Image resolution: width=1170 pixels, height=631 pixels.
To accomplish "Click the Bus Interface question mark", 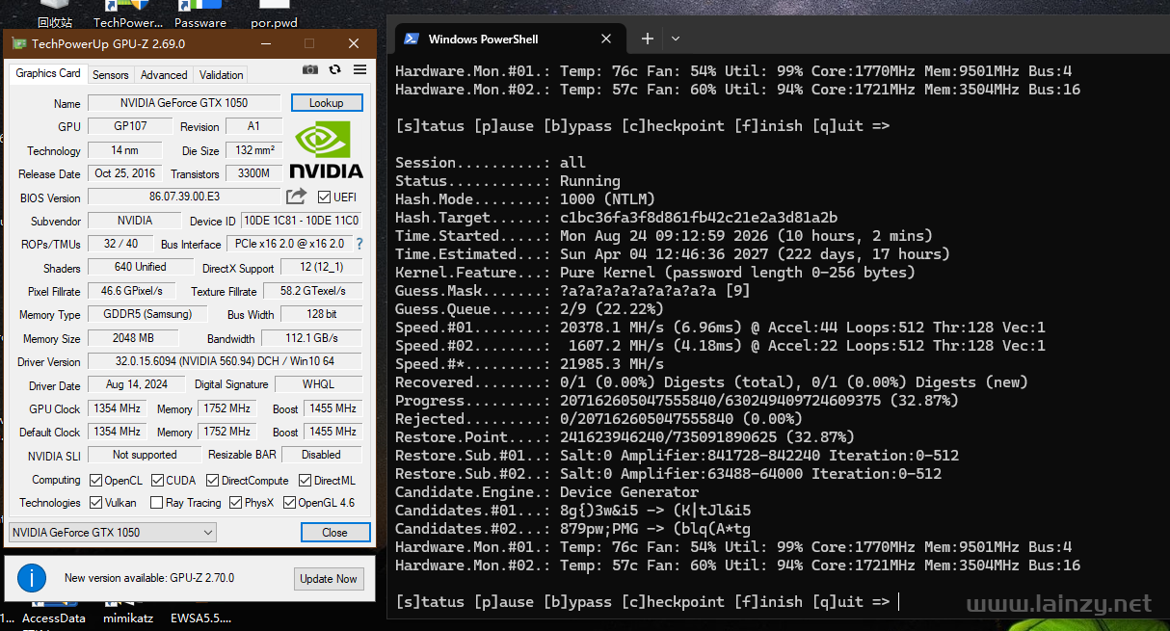I will (x=359, y=244).
